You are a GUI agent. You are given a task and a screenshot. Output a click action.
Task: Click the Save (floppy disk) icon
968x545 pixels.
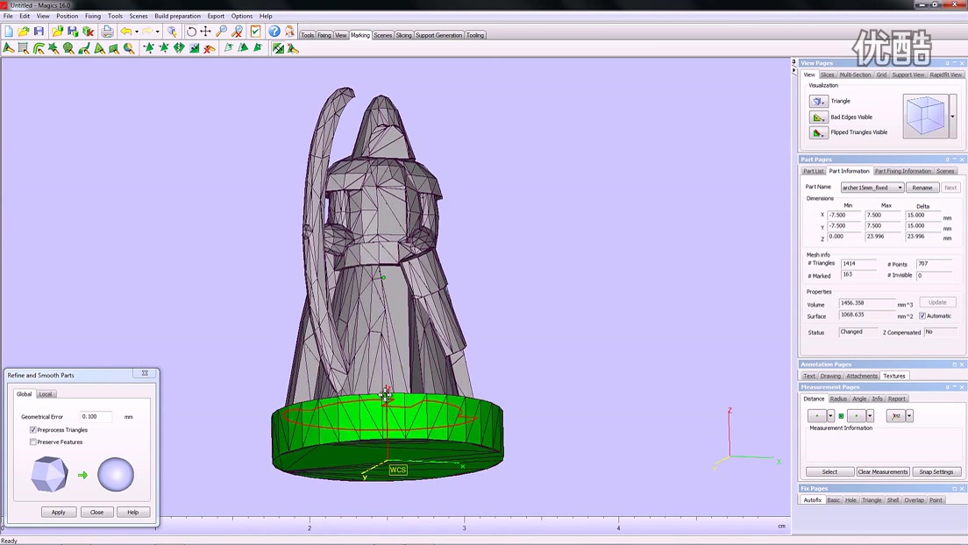pos(39,32)
